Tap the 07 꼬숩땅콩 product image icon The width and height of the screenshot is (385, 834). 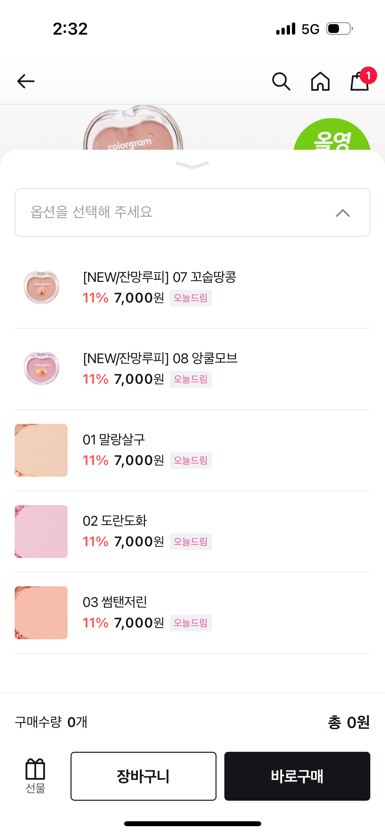coord(41,287)
